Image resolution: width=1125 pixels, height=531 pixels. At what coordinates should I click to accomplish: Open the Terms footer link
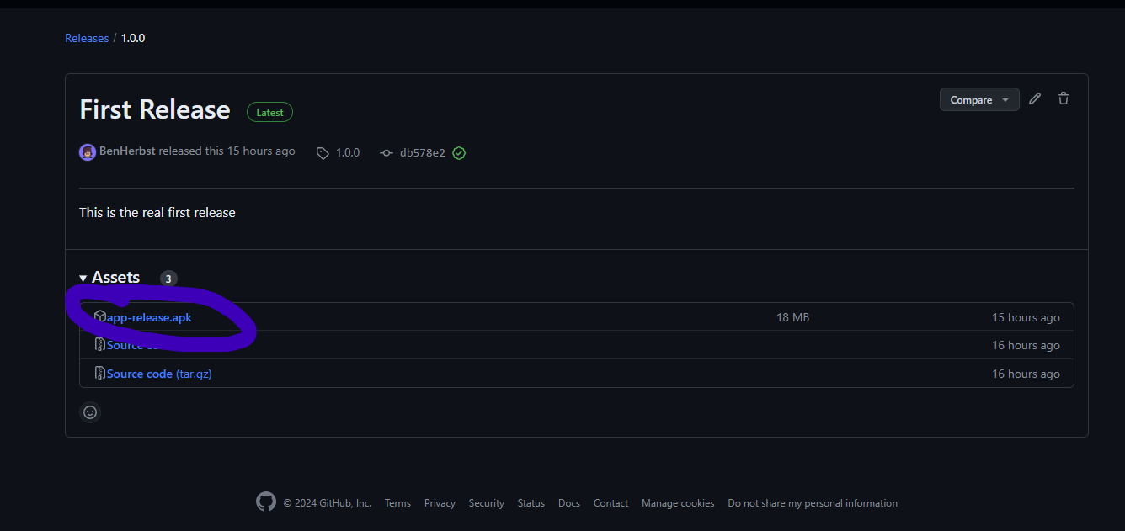[x=397, y=503]
